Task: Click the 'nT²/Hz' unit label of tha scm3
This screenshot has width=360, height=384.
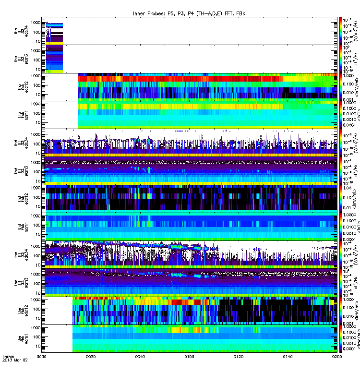Action: click(x=356, y=60)
